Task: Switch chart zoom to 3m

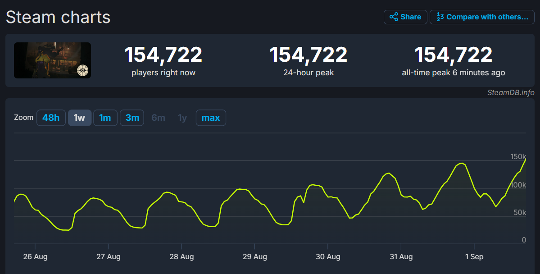Action: pyautogui.click(x=132, y=118)
